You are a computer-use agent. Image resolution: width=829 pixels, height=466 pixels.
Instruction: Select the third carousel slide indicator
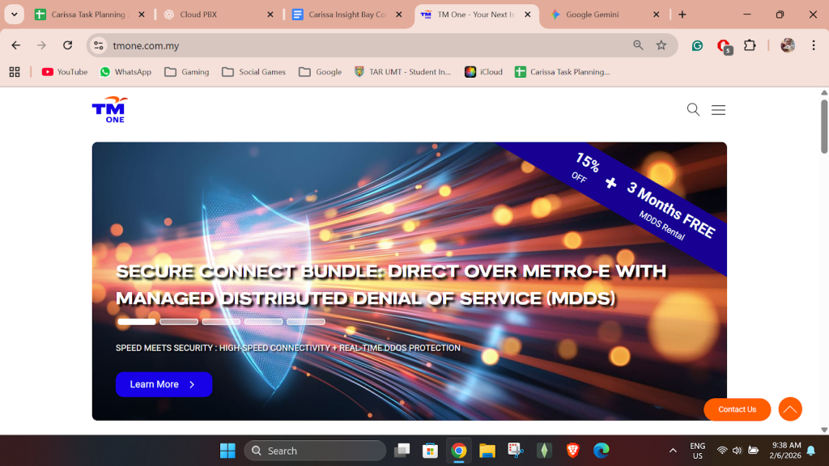coord(221,322)
